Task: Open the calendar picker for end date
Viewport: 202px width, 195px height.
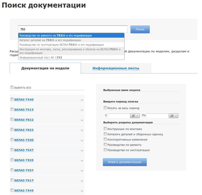Action: coord(173,116)
